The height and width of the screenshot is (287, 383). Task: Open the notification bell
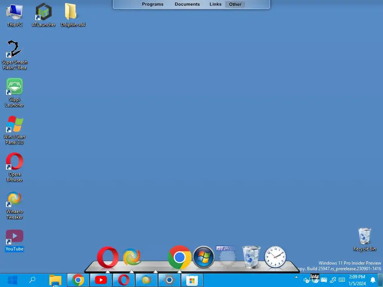pyautogui.click(x=373, y=280)
